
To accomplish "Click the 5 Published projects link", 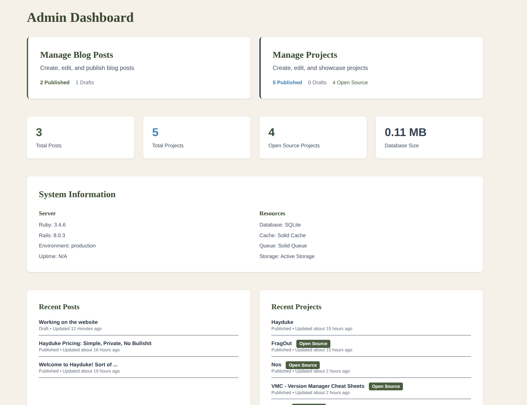I will point(287,82).
